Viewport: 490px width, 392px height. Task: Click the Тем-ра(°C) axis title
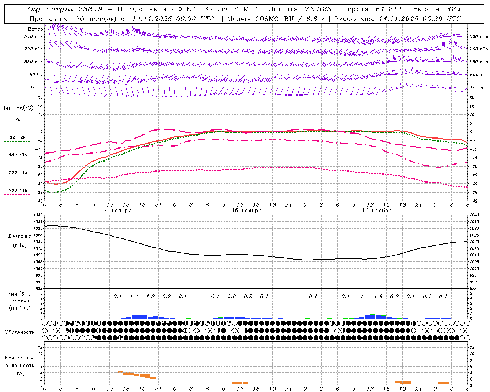[x=18, y=108]
